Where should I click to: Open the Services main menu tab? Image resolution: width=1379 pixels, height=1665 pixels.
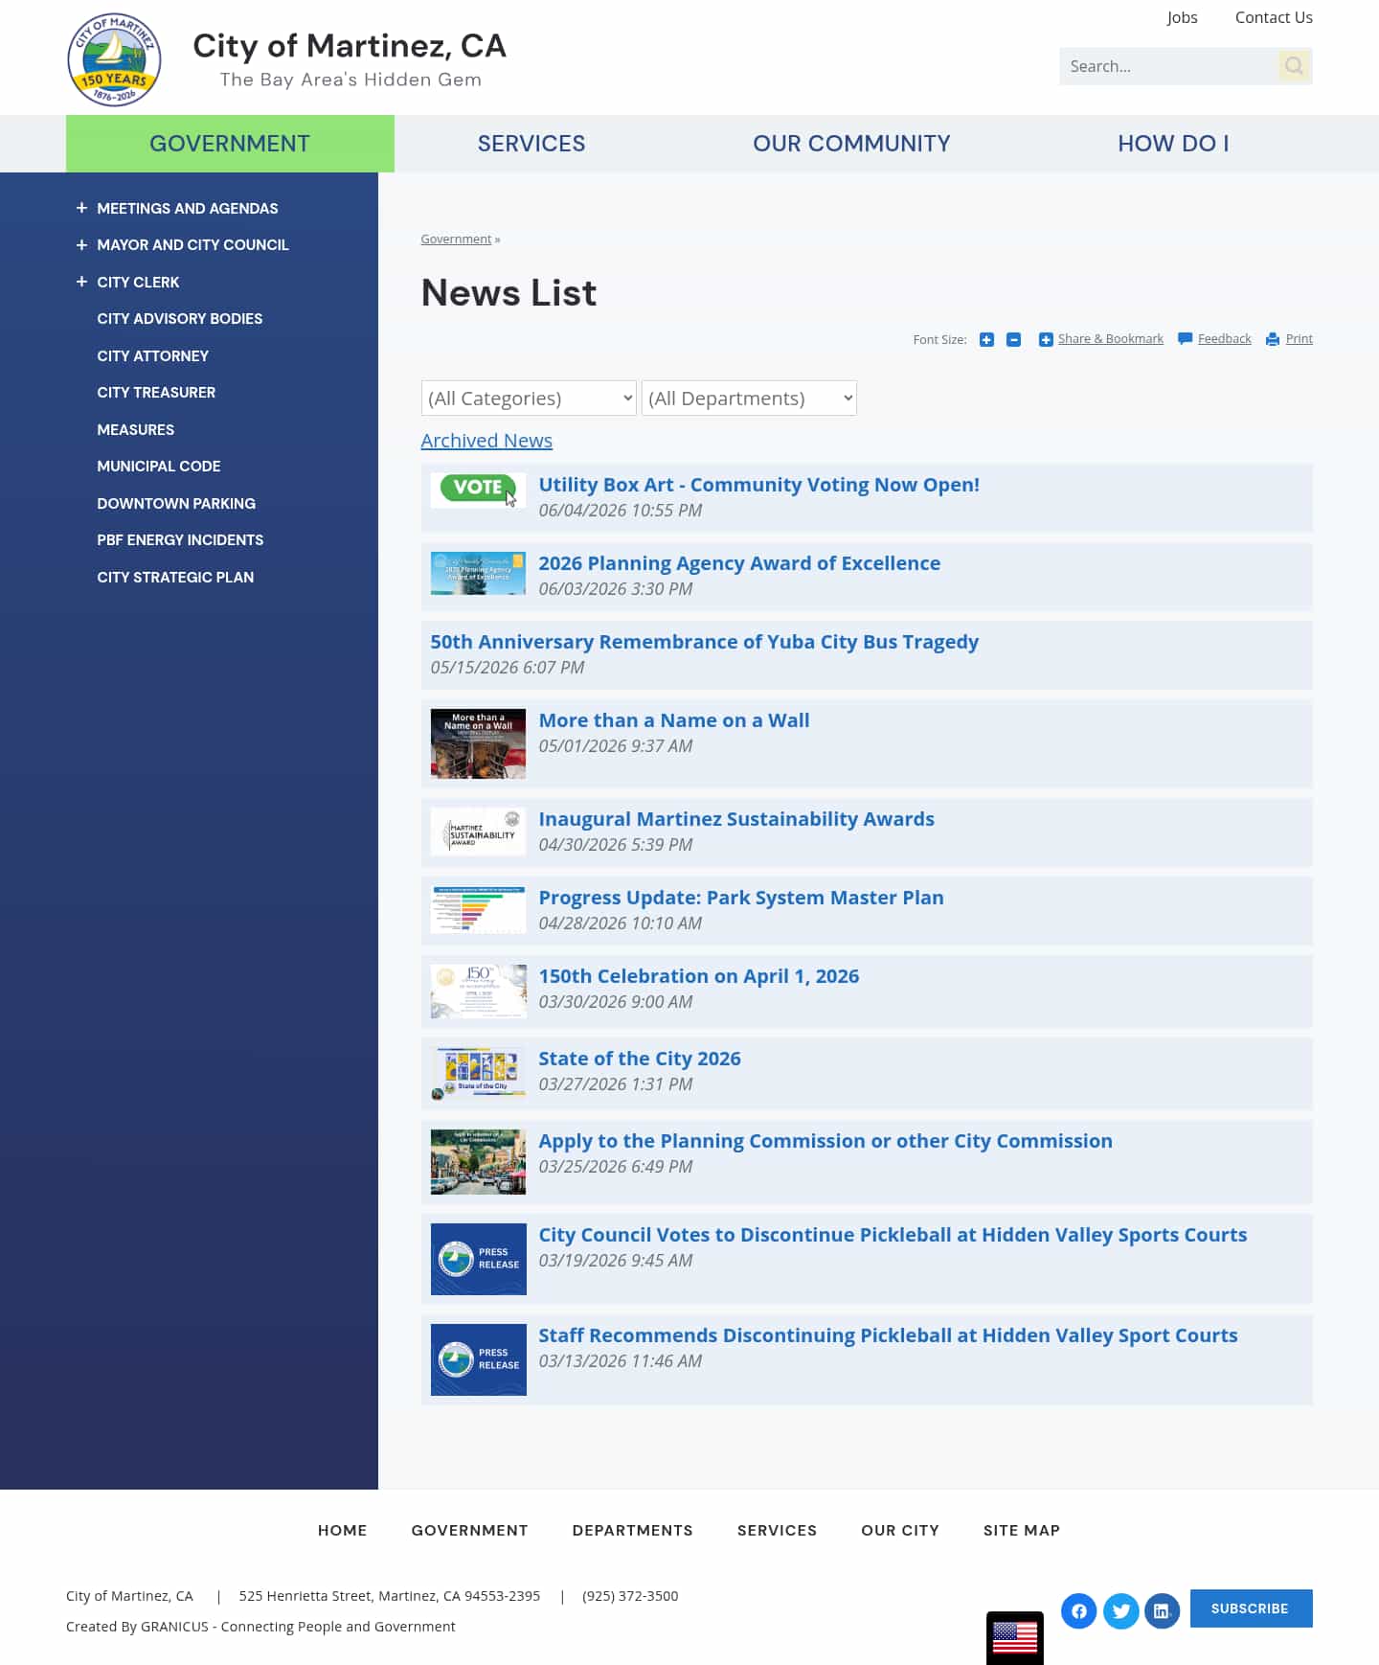531,144
